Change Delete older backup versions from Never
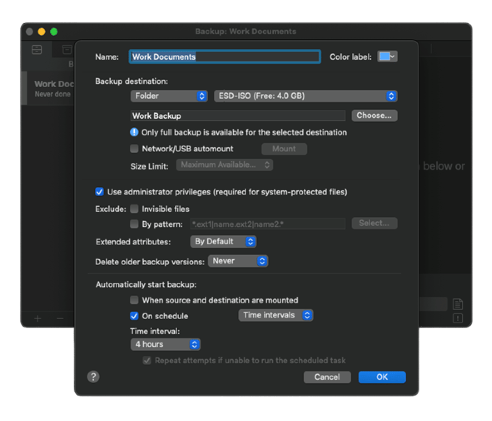This screenshot has height=421, width=492. 238,261
